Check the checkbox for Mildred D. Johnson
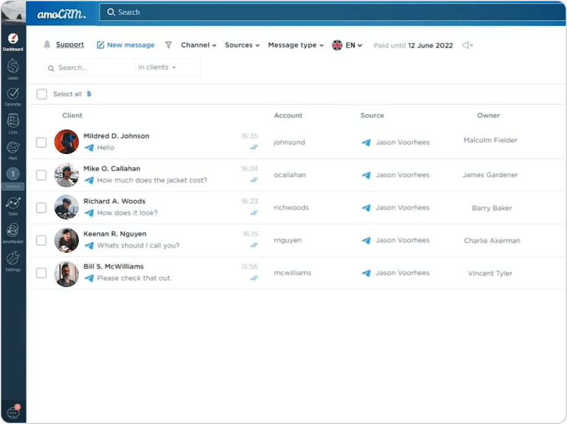The width and height of the screenshot is (567, 424). (x=41, y=142)
